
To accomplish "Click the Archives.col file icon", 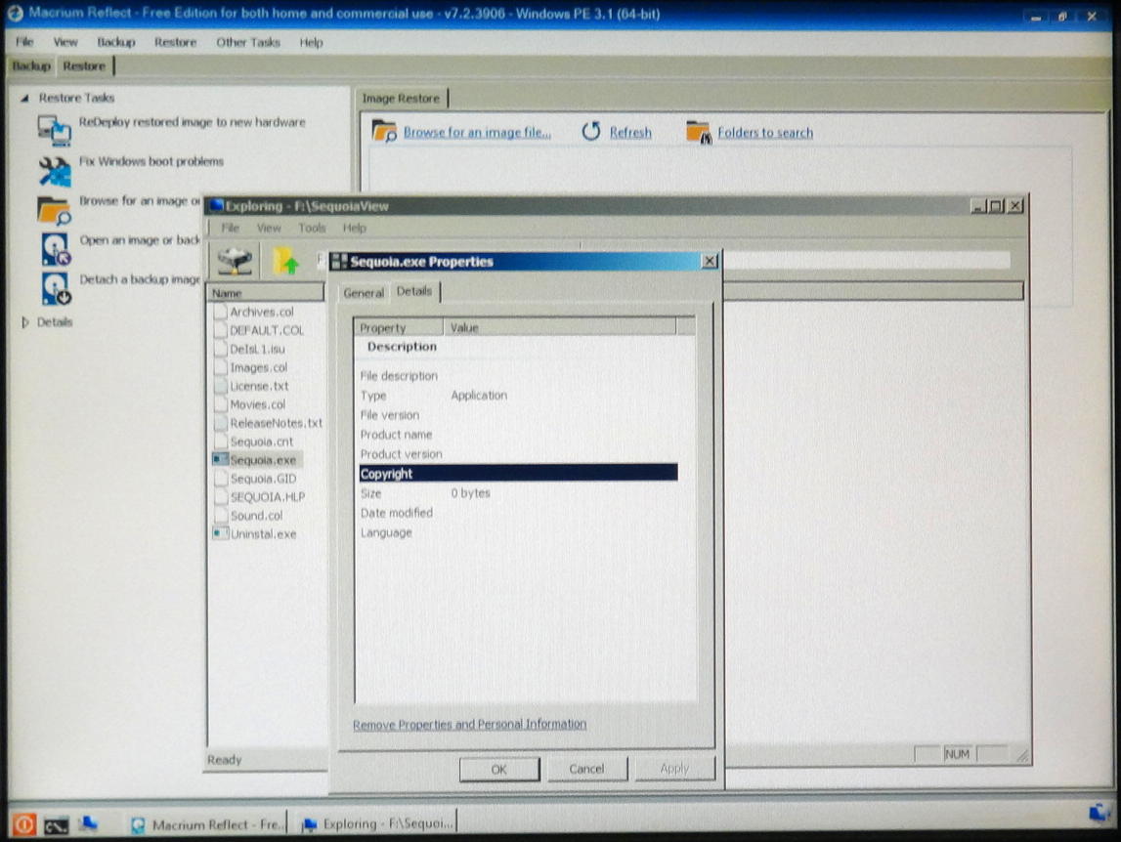I will coord(221,312).
